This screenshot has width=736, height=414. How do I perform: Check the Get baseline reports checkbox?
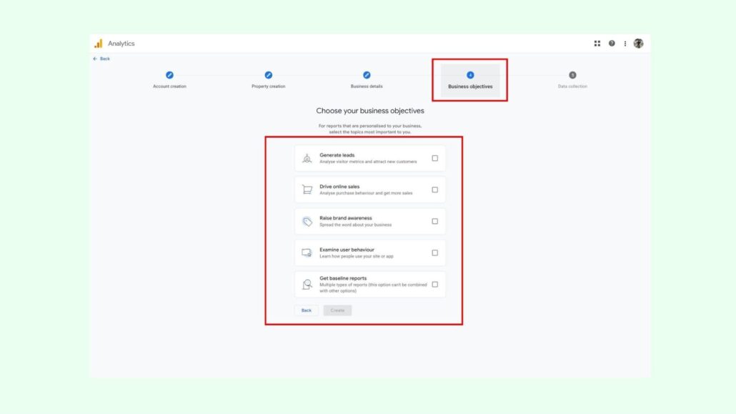pos(434,285)
